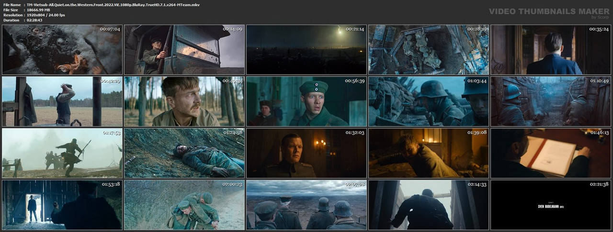Open the thumbnail stamped 01:53:18

(62, 205)
